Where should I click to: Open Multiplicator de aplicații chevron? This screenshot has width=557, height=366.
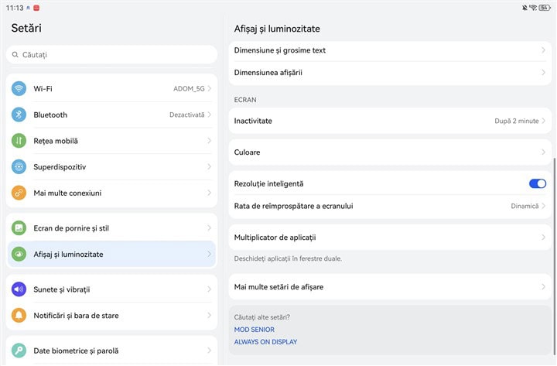tap(543, 238)
